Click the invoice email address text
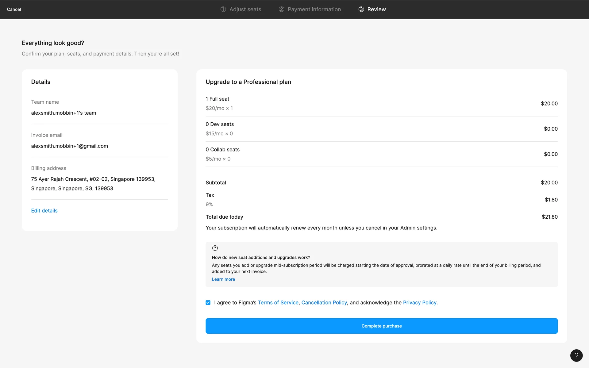The width and height of the screenshot is (589, 368). pos(69,146)
